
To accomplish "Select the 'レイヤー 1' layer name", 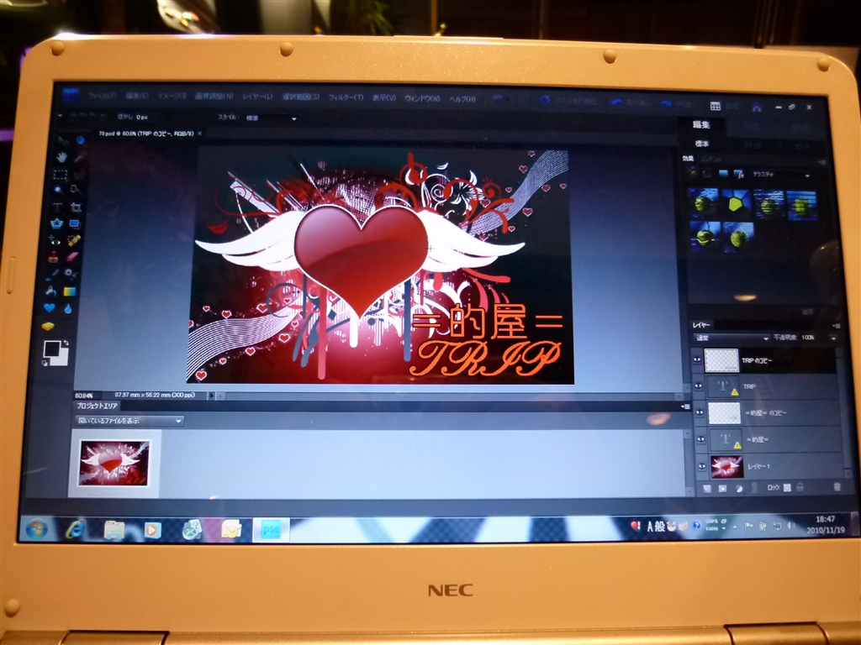I will pos(759,466).
